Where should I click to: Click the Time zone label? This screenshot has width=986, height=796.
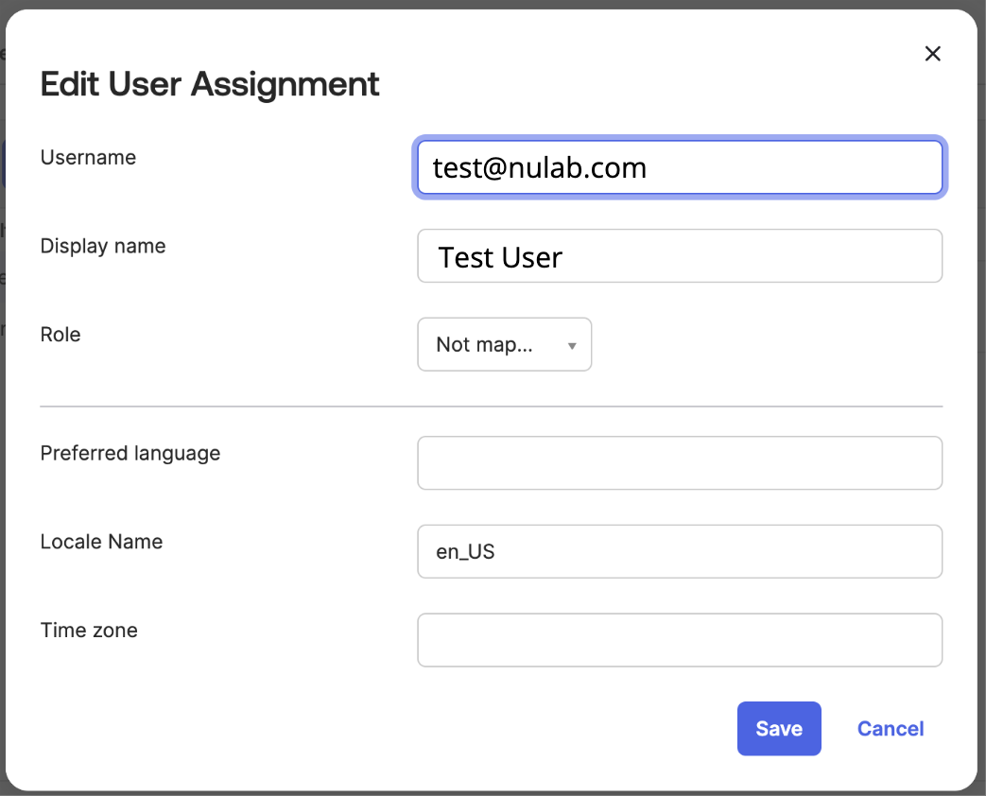[89, 631]
